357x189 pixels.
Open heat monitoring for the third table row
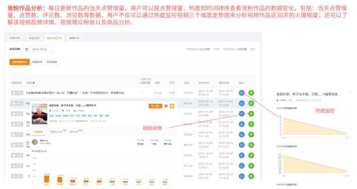point(241,114)
